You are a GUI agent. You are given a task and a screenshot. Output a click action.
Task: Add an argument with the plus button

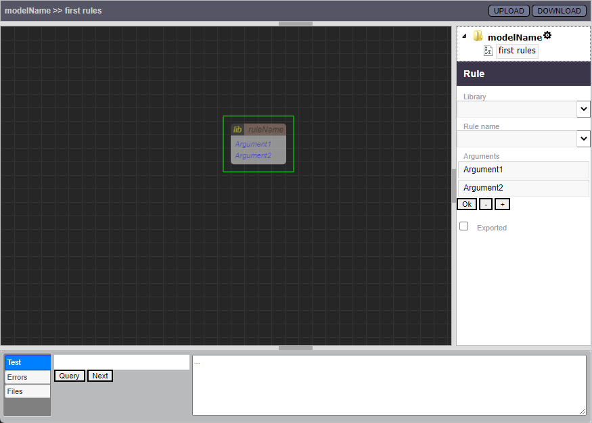502,204
